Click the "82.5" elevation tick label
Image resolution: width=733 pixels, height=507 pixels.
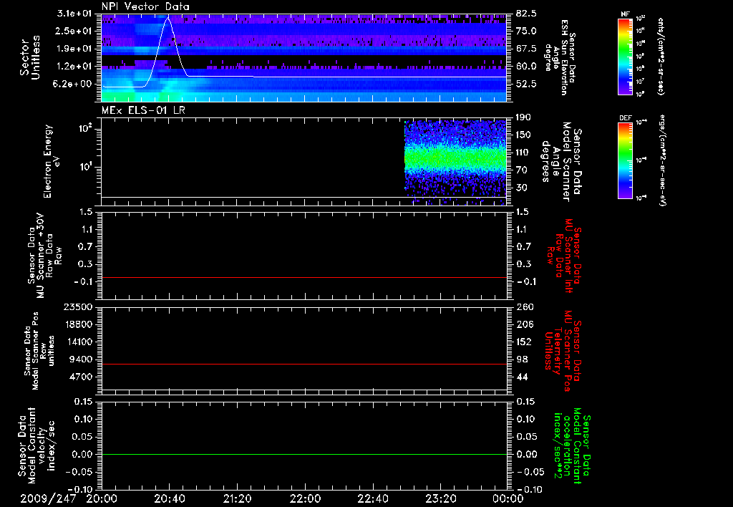(x=526, y=14)
